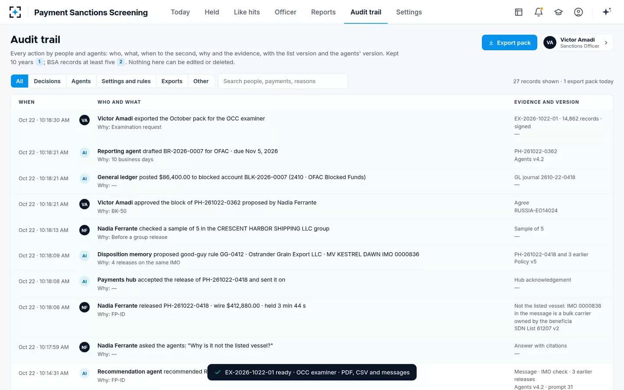
Task: Navigate to the Reports tab
Action: [323, 12]
